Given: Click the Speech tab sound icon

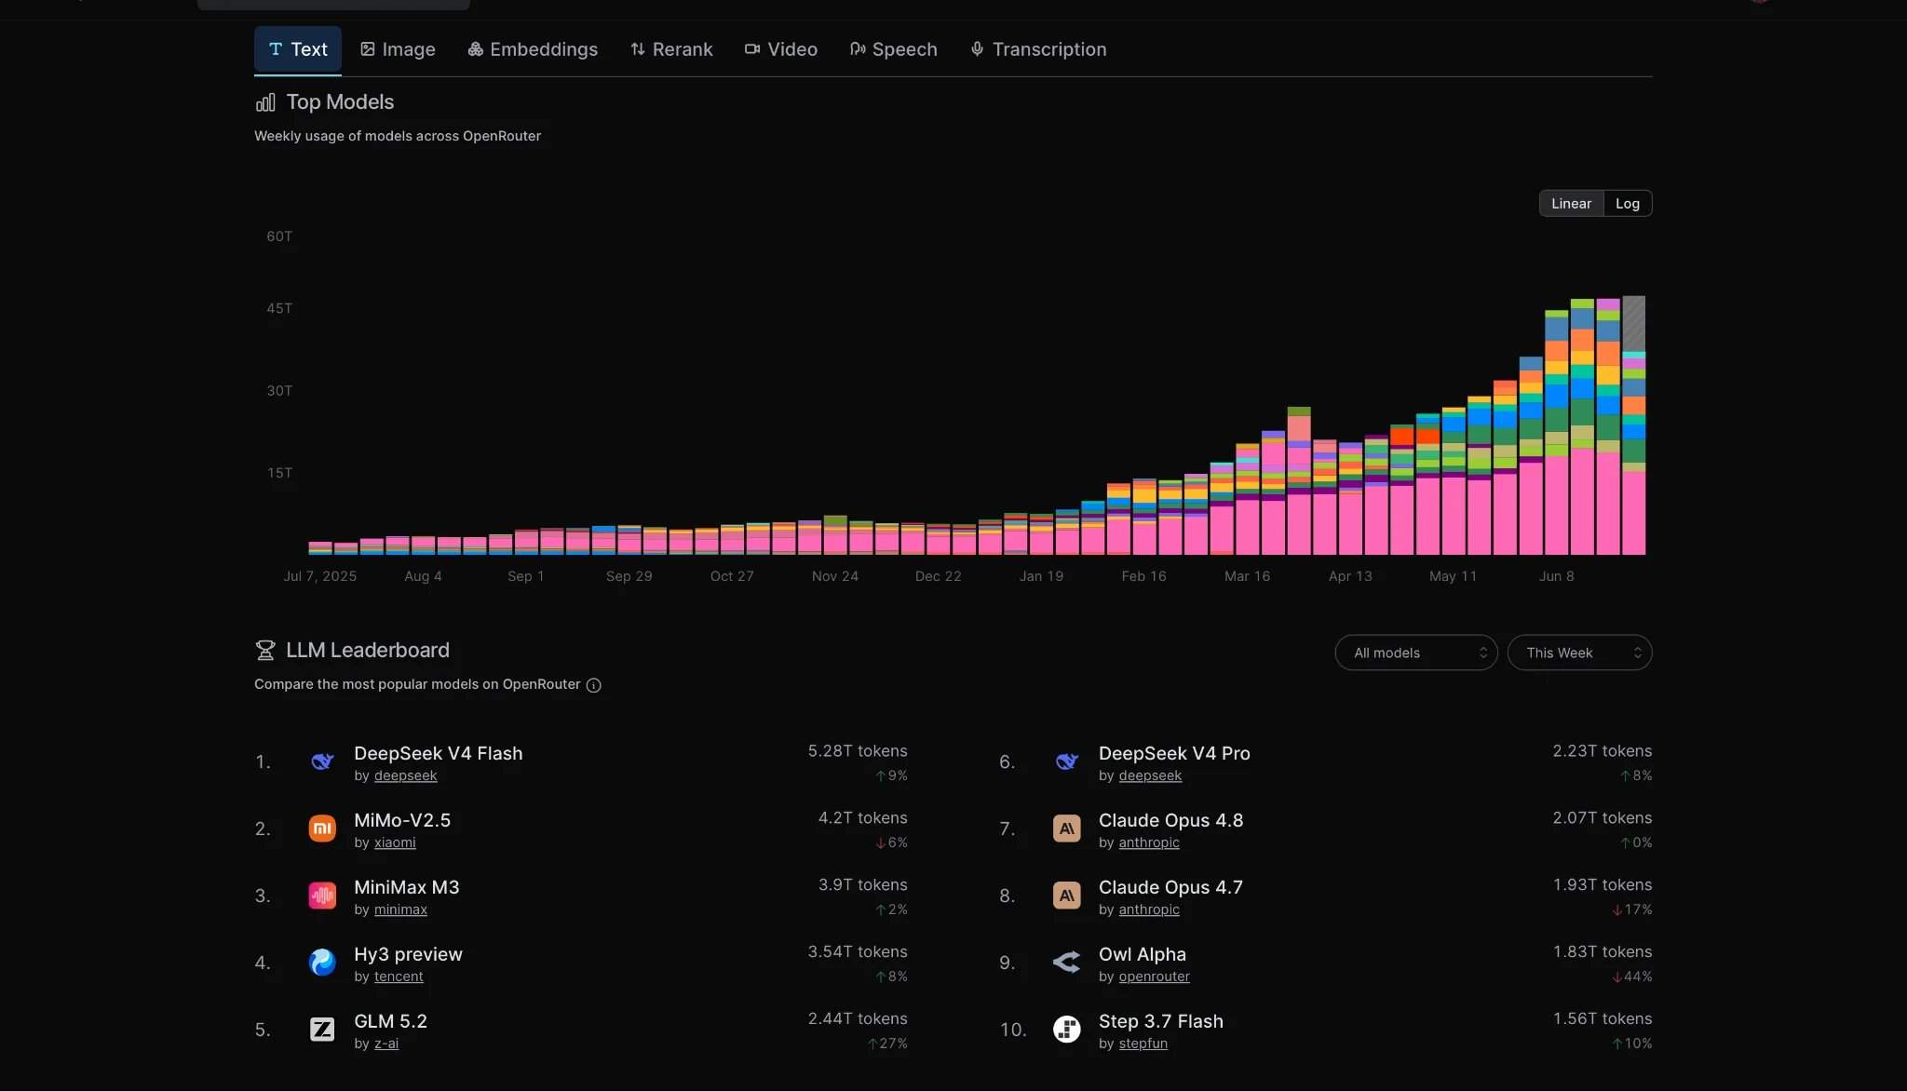Looking at the screenshot, I should (x=858, y=49).
